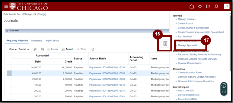This screenshot has width=233, height=103.
Task: Open journal batch Payables A 1503917000001
Action: (x=108, y=68)
